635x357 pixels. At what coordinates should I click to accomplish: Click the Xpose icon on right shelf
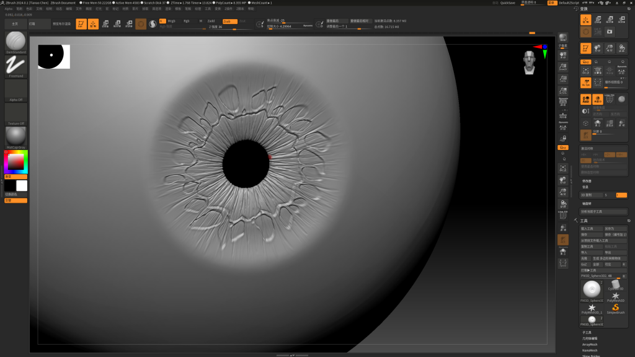563,264
